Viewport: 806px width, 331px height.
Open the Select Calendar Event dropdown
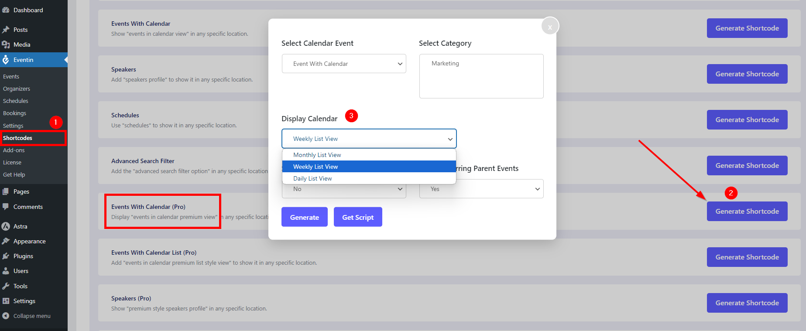[344, 64]
